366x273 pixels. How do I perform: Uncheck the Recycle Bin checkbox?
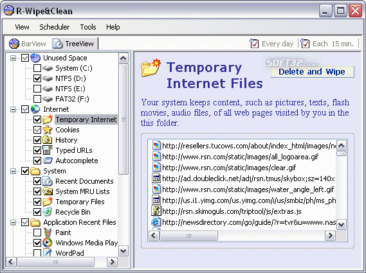[37, 212]
